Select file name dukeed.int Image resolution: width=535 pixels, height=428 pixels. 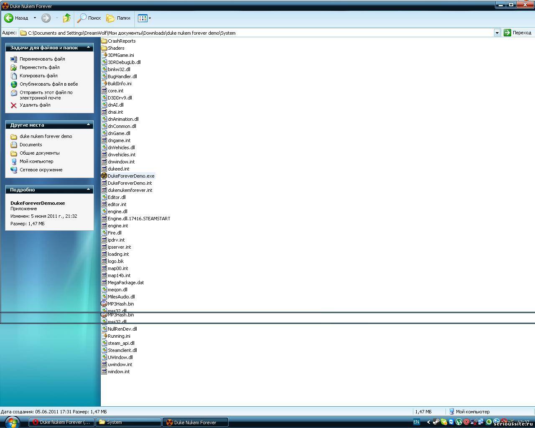(119, 169)
